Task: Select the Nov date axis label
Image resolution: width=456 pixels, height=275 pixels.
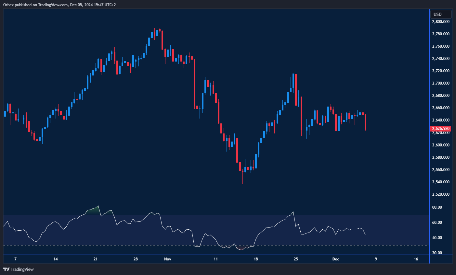Action: point(167,259)
